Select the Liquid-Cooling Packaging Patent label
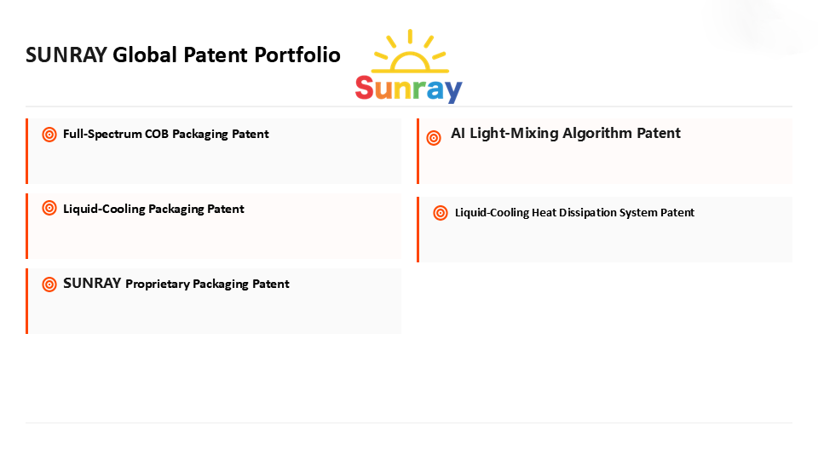Screen dimensions: 818x460 [x=153, y=209]
